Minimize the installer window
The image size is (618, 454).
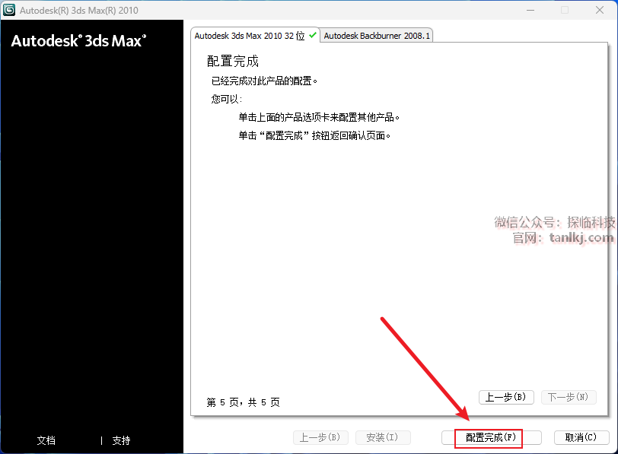(530, 10)
